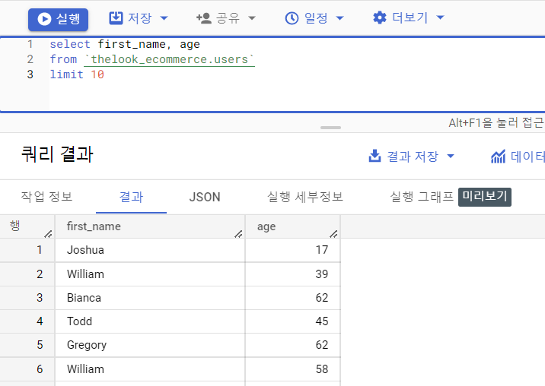545x386 pixels.
Task: Click on 'limit 10' line in editor
Action: coord(77,74)
